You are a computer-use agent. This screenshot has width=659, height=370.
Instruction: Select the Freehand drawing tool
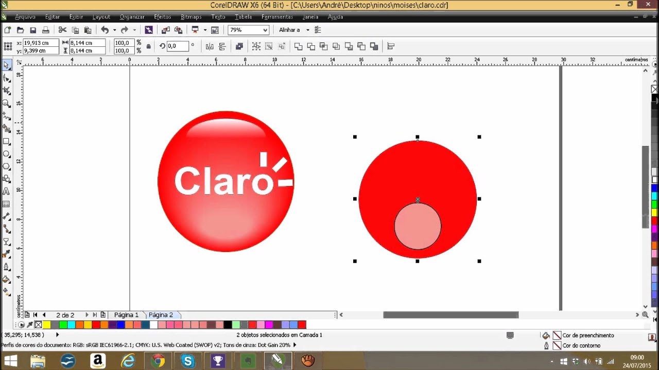pyautogui.click(x=6, y=116)
